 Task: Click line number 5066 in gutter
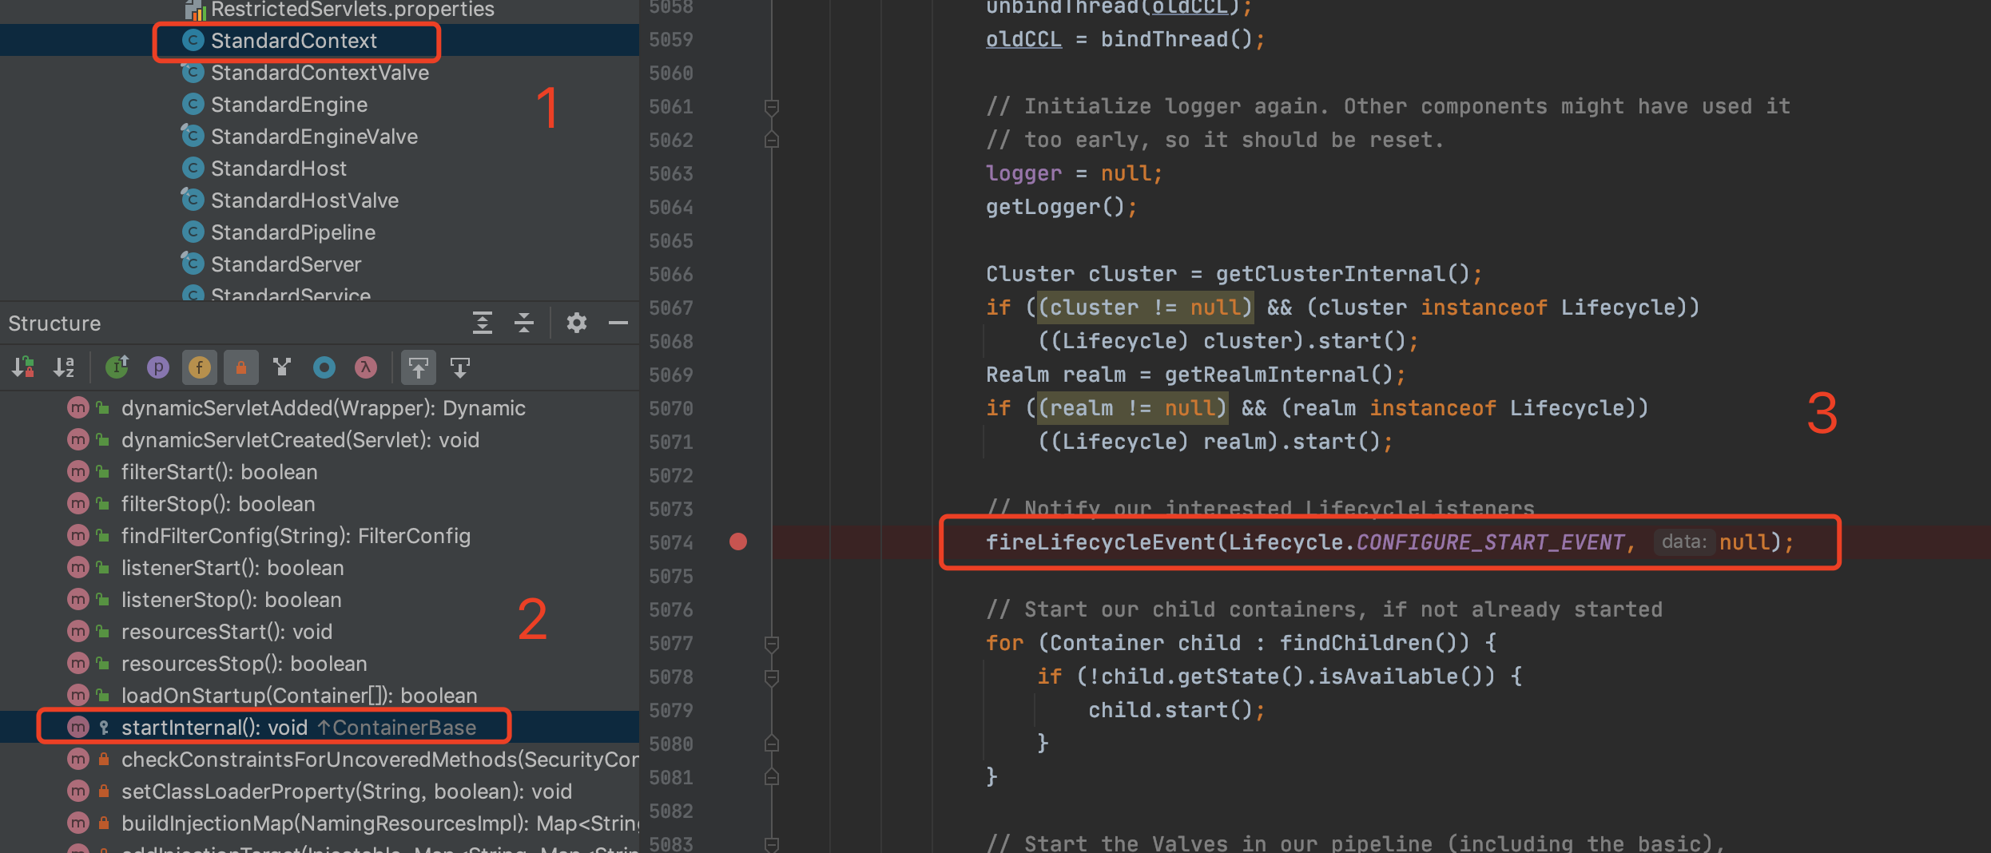coord(671,274)
